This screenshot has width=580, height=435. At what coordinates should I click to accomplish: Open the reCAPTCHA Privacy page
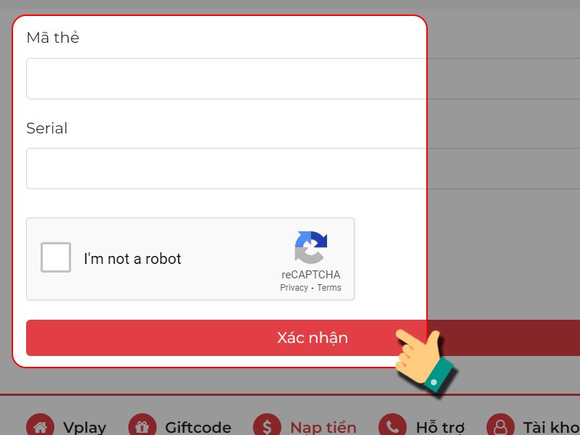(293, 287)
